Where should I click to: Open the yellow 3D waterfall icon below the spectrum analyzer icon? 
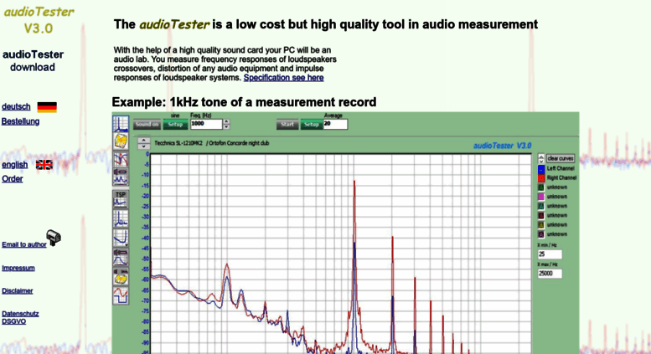click(121, 141)
